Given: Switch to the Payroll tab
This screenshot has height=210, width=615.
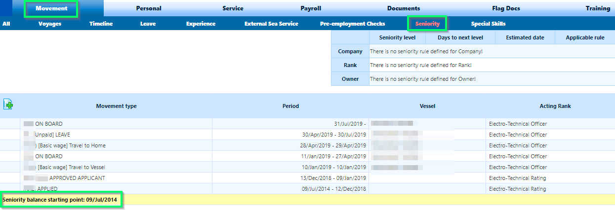Looking at the screenshot, I should (x=311, y=8).
